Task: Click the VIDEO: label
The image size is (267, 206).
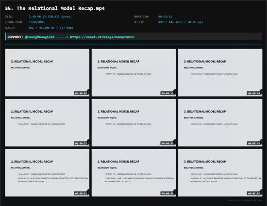Action: tap(139, 22)
